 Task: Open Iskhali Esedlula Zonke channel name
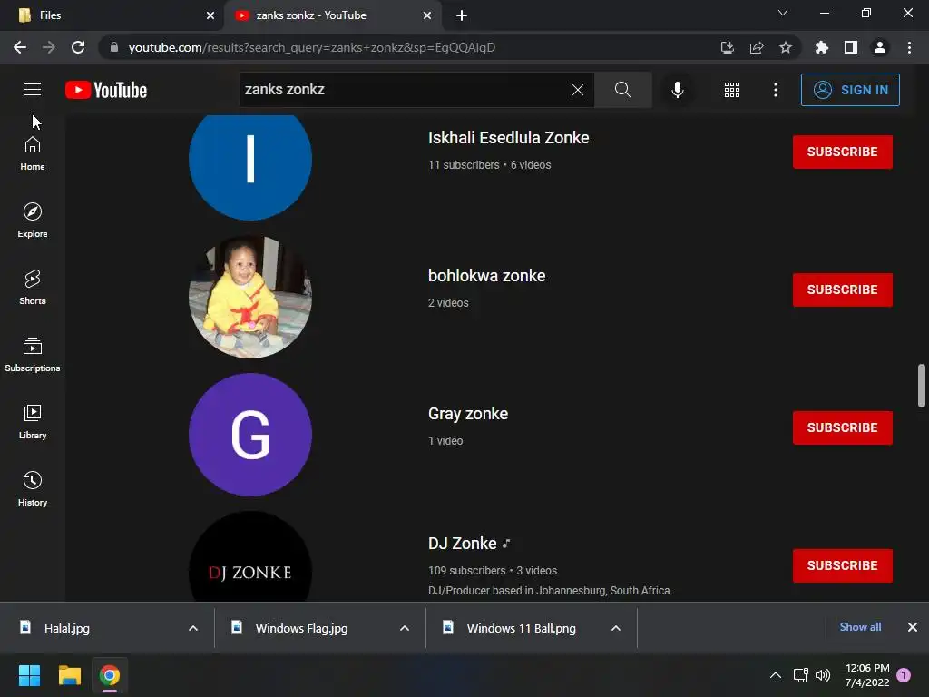click(508, 138)
